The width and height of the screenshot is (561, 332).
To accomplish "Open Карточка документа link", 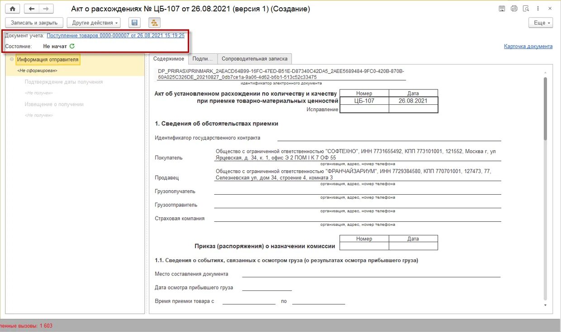I will coord(528,46).
